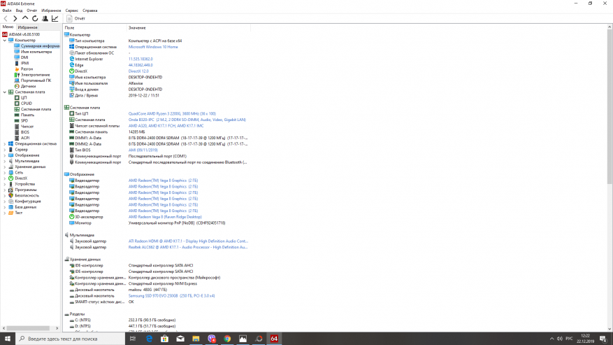613x345 pixels.
Task: Select the Чипсет tree item
Action: click(x=27, y=127)
